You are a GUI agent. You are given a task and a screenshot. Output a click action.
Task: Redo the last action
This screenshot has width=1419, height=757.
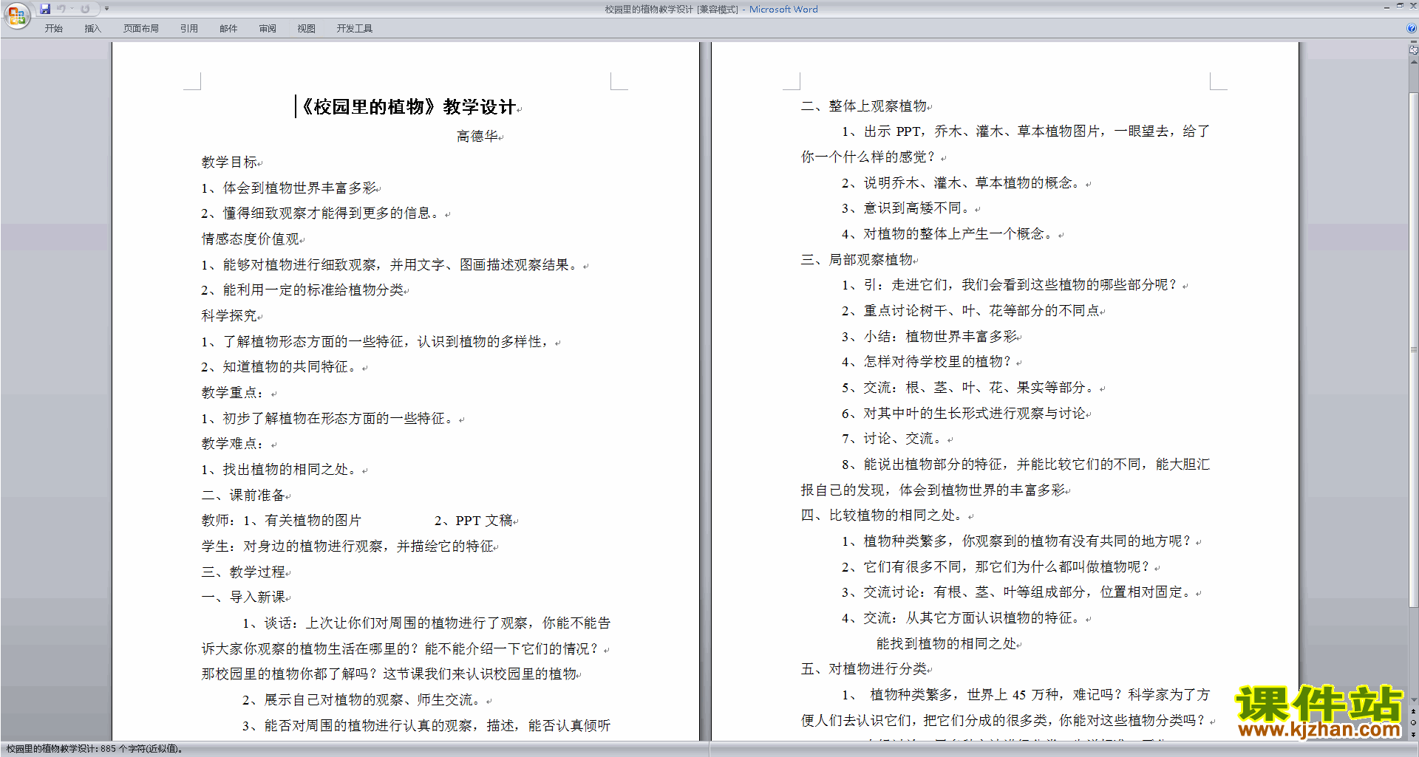[85, 9]
